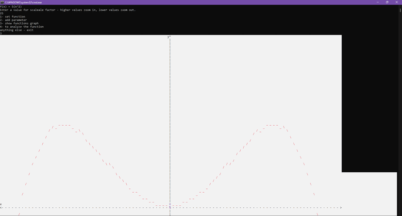Click the f(x) = 5(x^2) text line

click(11, 6)
